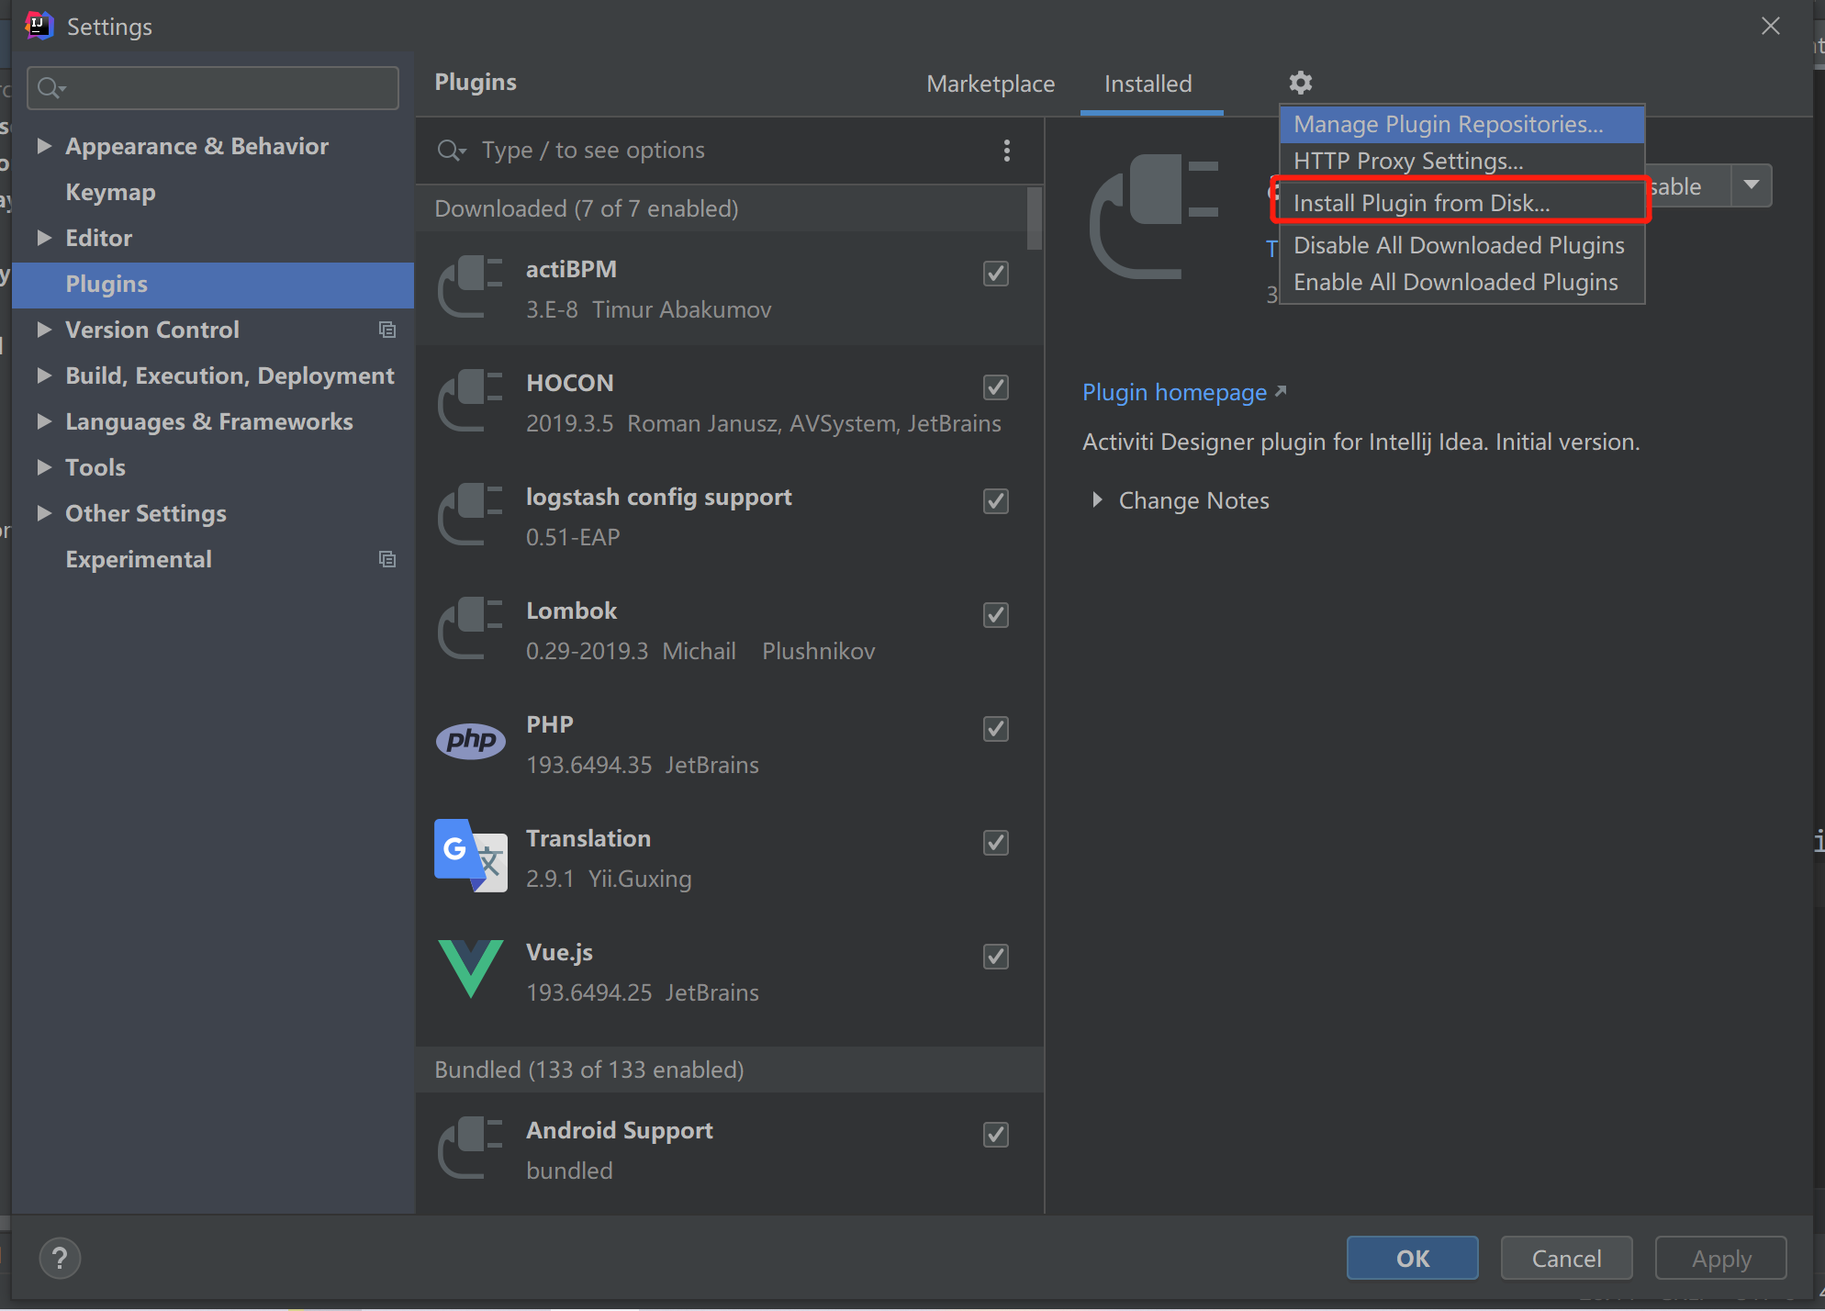1825x1311 pixels.
Task: Click the actiBPM plugin icon in the list
Action: click(x=470, y=287)
